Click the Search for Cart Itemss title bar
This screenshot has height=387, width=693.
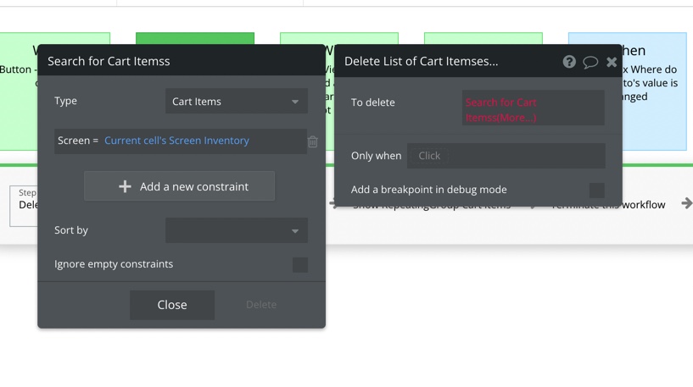pyautogui.click(x=182, y=60)
